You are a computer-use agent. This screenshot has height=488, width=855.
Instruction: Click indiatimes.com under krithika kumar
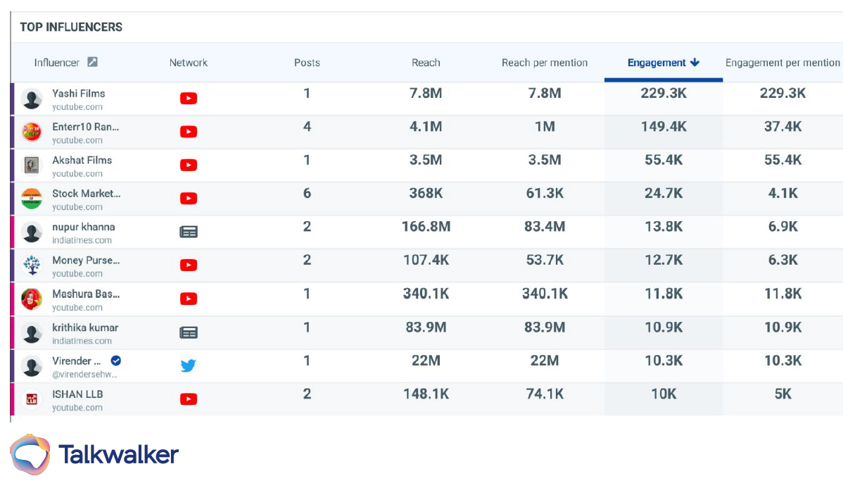click(82, 341)
